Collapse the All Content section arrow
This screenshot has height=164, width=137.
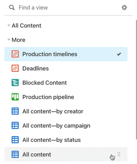[9, 25]
